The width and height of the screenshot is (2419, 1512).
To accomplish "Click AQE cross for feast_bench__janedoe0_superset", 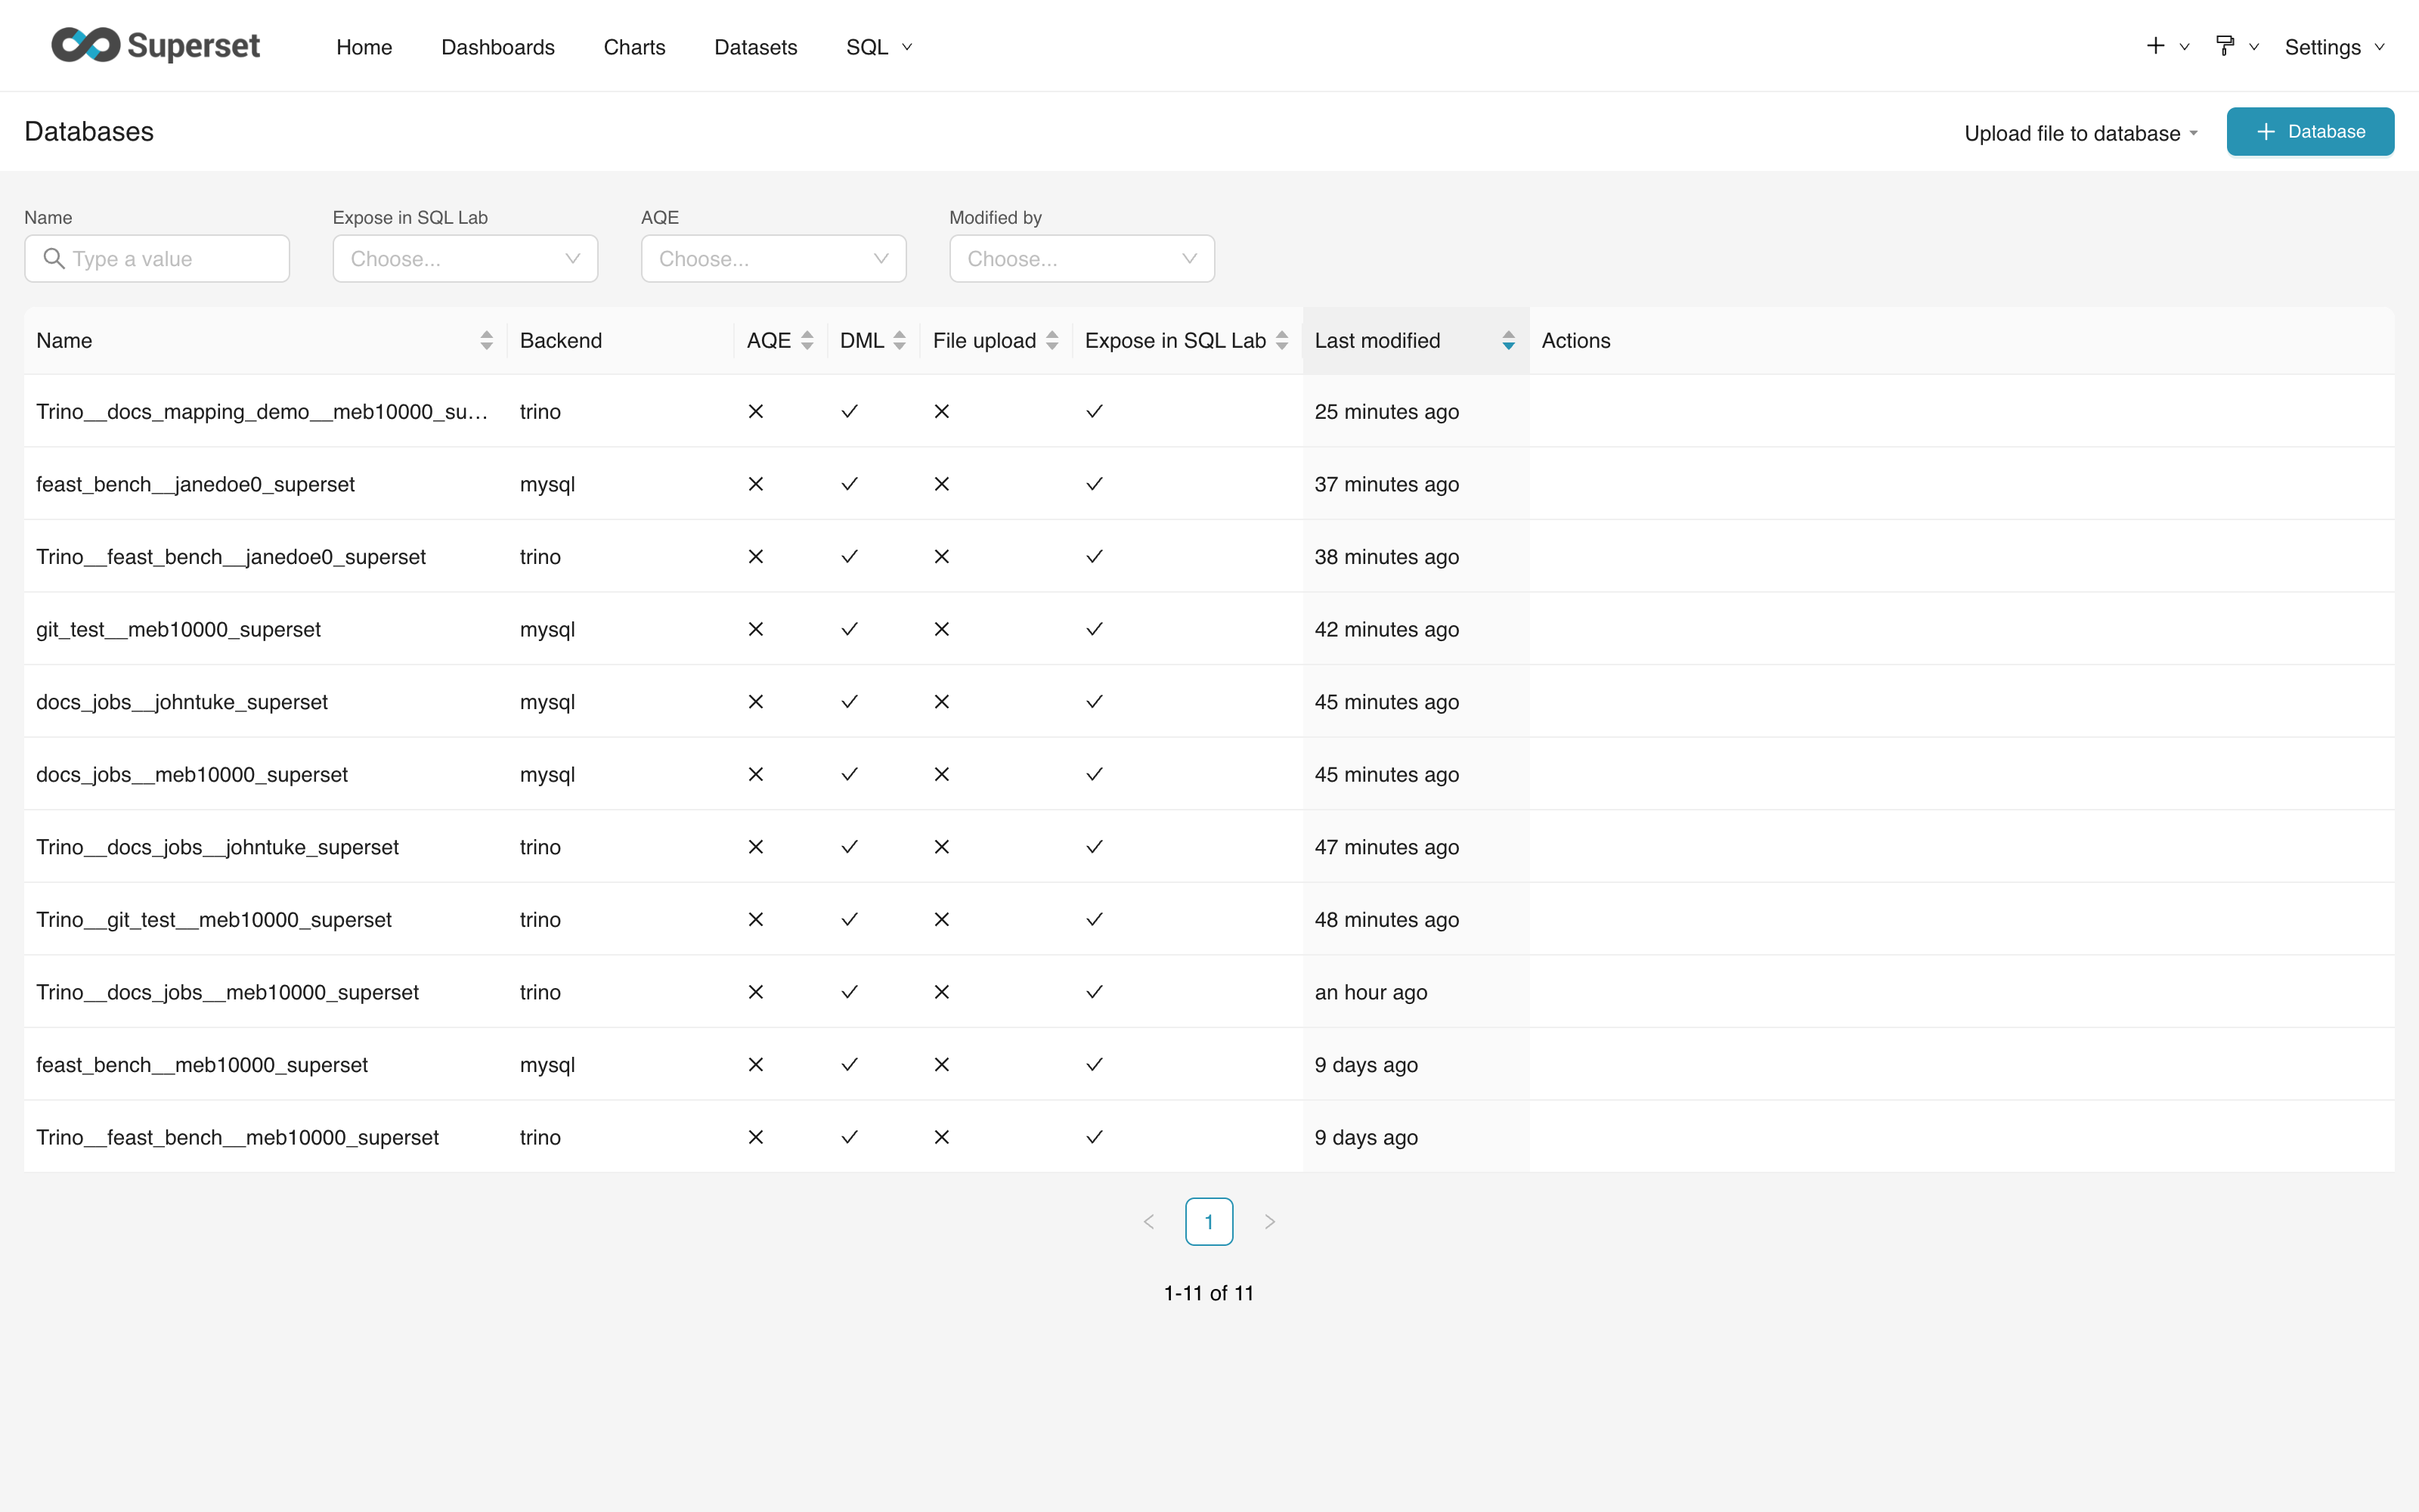I will (756, 484).
